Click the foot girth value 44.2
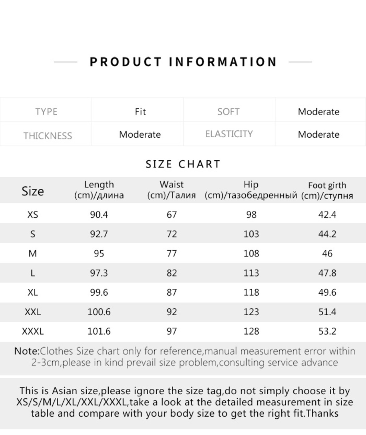 (327, 234)
